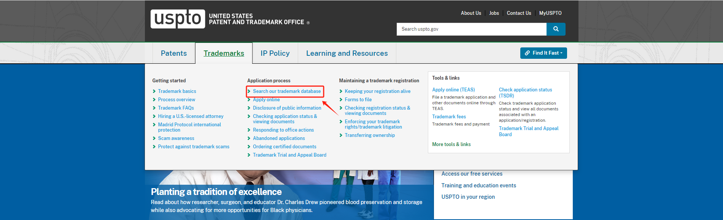Screen dimensions: 723x220
Task: Open the Jobs link
Action: point(494,13)
